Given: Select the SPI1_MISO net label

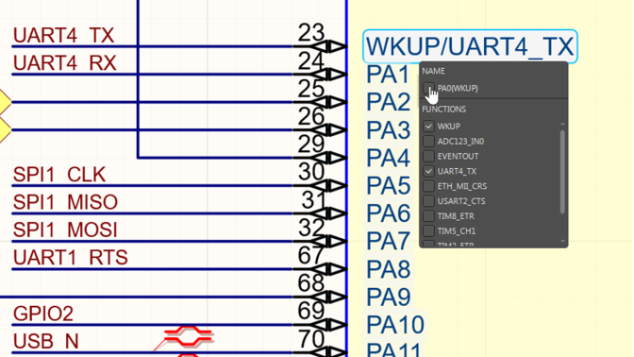Looking at the screenshot, I should coord(65,202).
